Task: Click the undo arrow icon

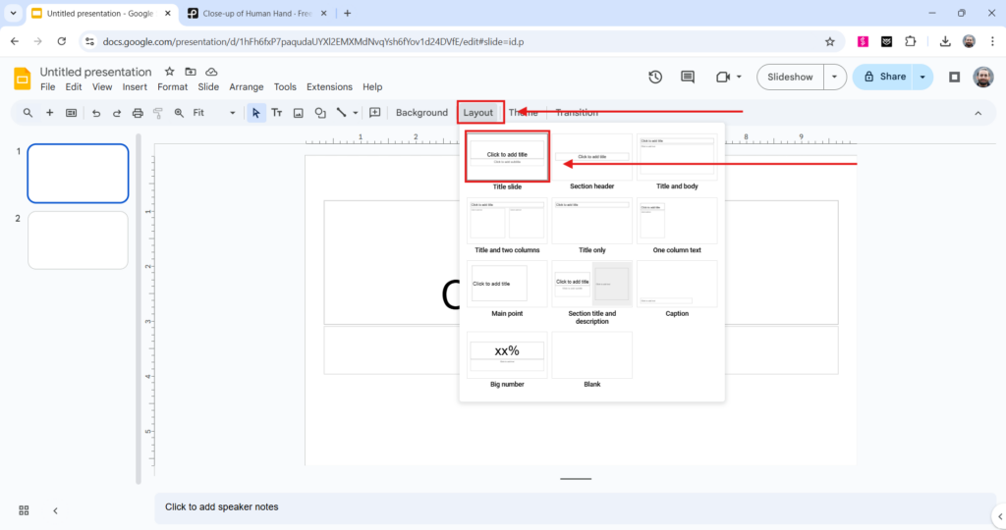Action: point(96,113)
